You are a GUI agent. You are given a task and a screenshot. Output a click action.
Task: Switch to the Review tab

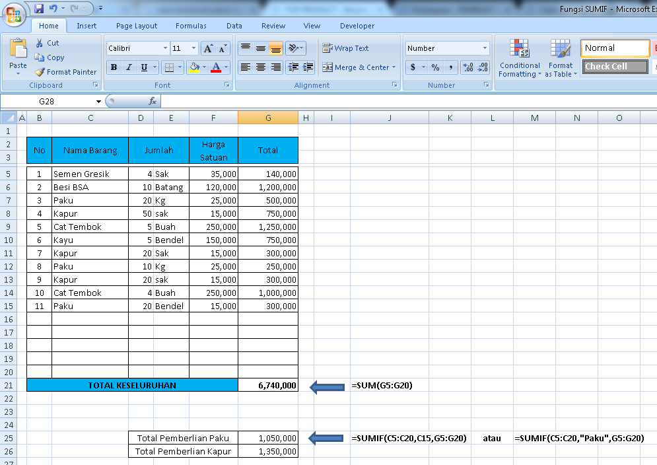273,26
